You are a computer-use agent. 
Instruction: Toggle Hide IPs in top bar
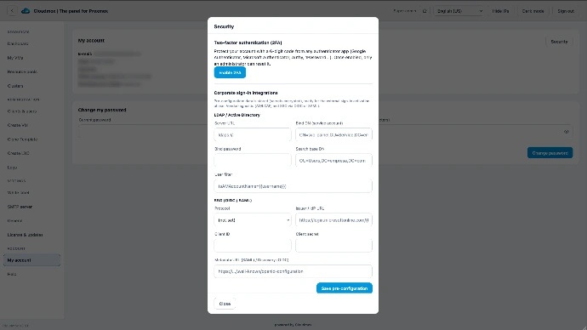click(x=500, y=11)
